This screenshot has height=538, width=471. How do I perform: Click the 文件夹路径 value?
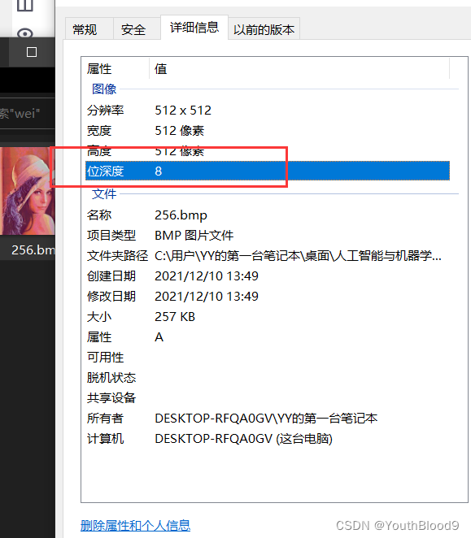click(x=298, y=256)
